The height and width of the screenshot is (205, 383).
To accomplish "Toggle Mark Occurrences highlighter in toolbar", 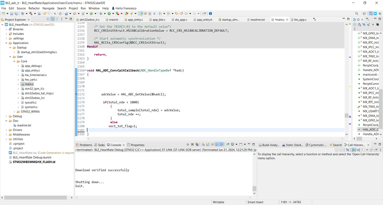I will coord(141,13).
